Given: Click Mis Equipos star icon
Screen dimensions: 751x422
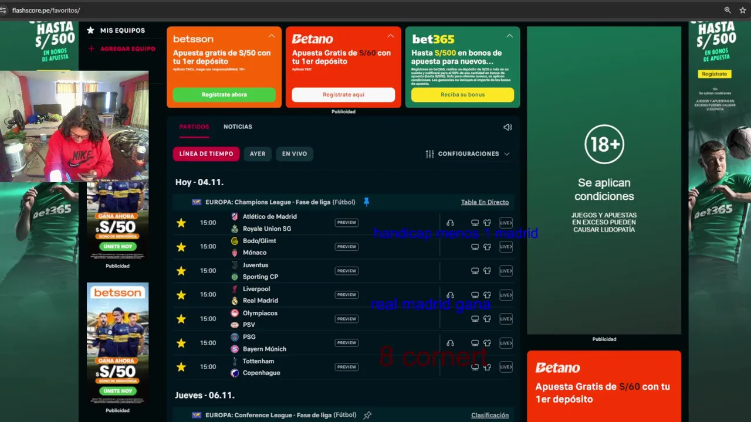Looking at the screenshot, I should [90, 30].
